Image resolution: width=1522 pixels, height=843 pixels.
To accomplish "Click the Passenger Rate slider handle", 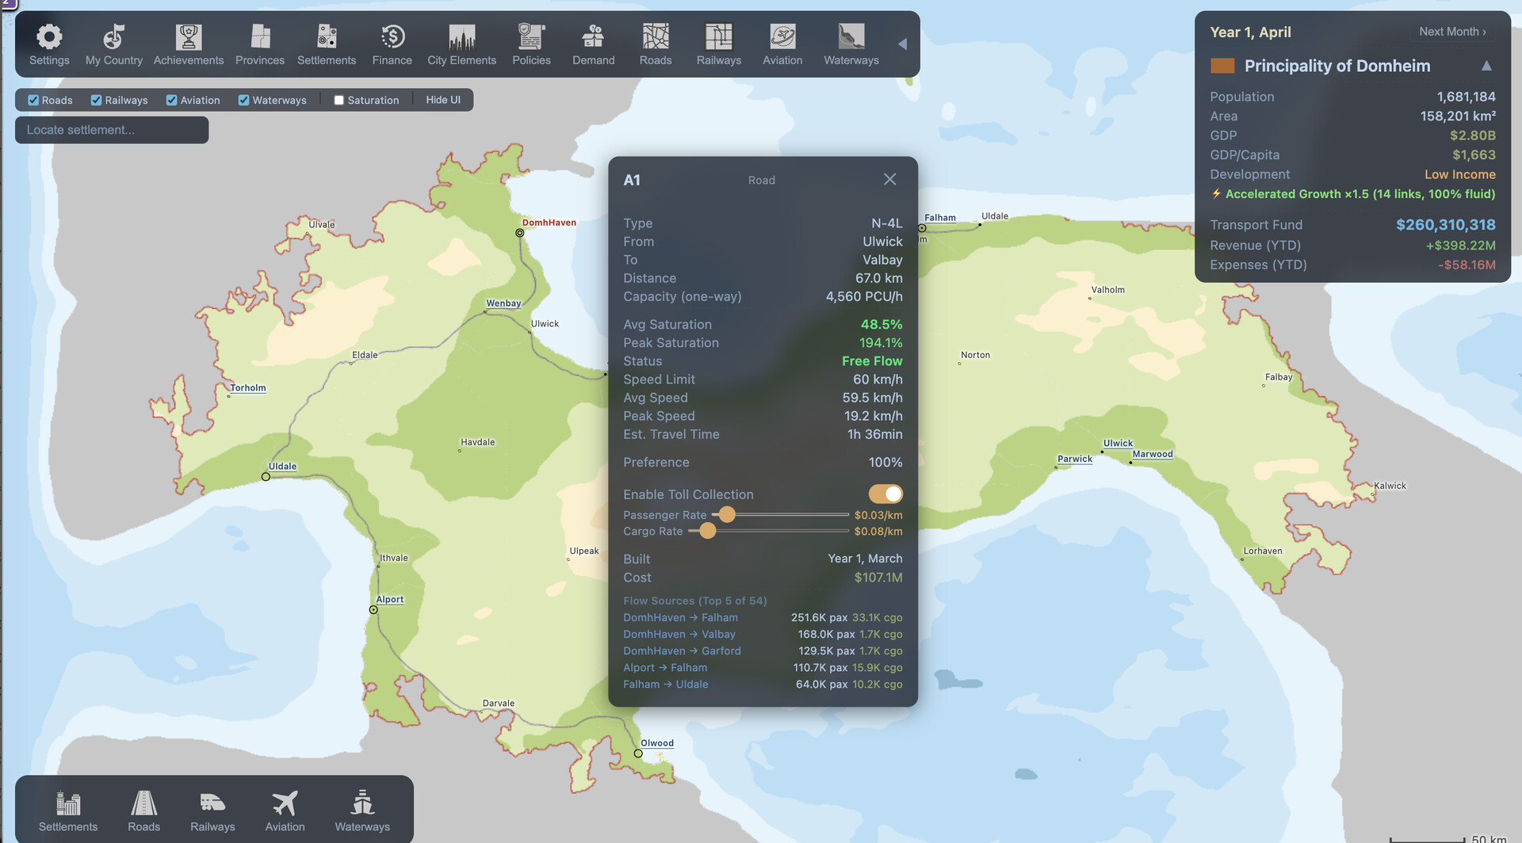I will pos(726,515).
